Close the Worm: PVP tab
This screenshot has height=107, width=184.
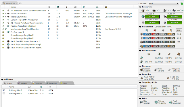click(x=17, y=3)
